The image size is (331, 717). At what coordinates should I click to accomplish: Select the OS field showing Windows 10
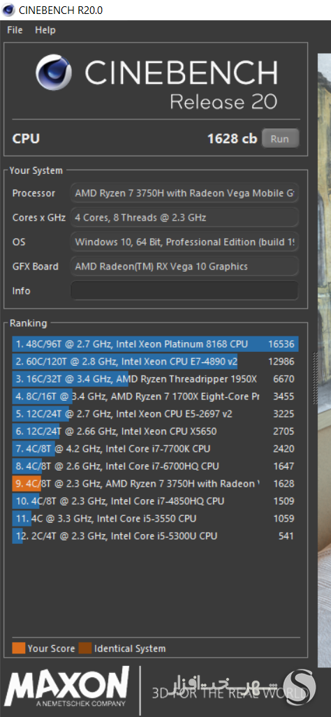coord(184,242)
